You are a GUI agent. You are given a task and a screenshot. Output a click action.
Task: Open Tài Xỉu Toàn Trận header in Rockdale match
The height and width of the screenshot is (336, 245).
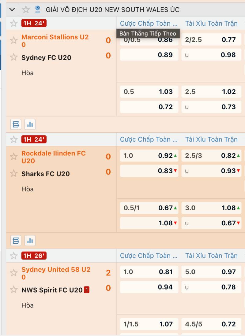tap(211, 139)
